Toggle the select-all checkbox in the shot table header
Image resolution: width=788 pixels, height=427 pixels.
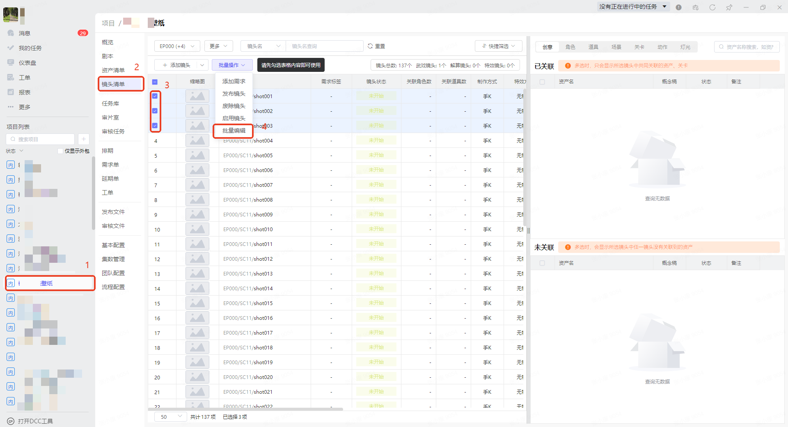point(155,82)
